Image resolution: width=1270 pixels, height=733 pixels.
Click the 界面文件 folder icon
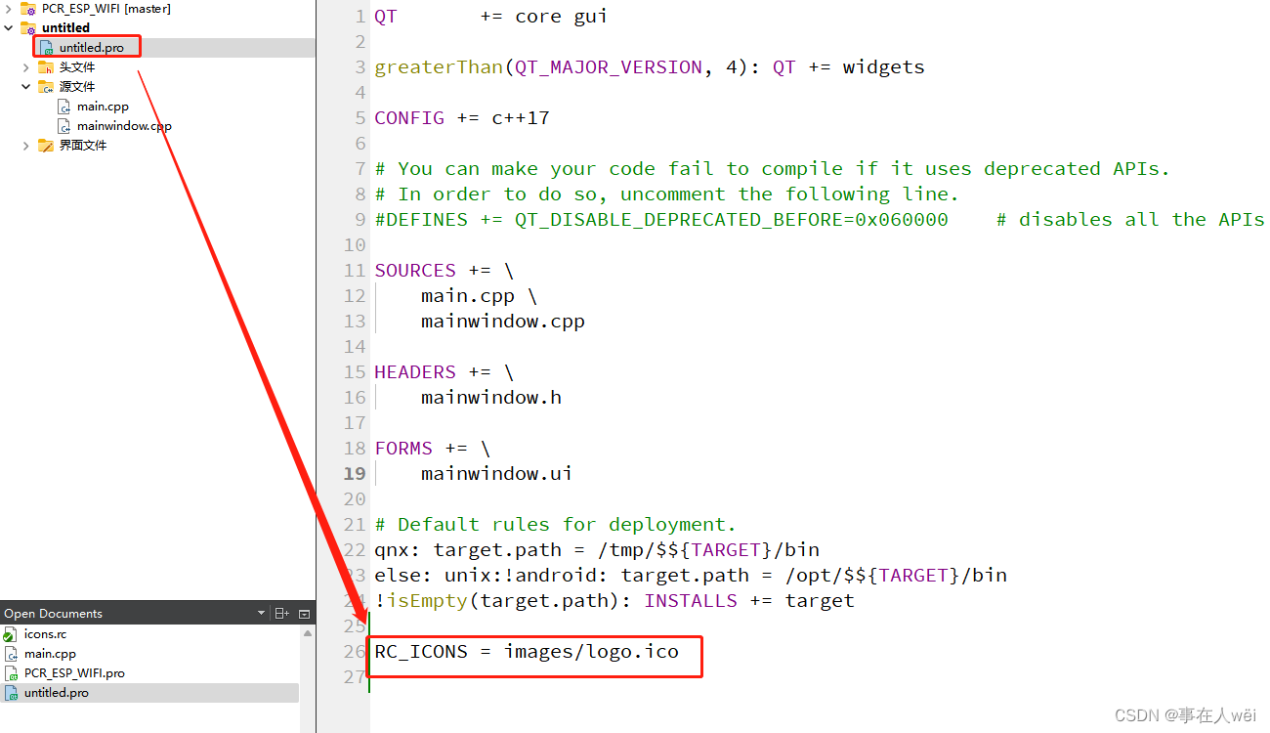(x=46, y=146)
